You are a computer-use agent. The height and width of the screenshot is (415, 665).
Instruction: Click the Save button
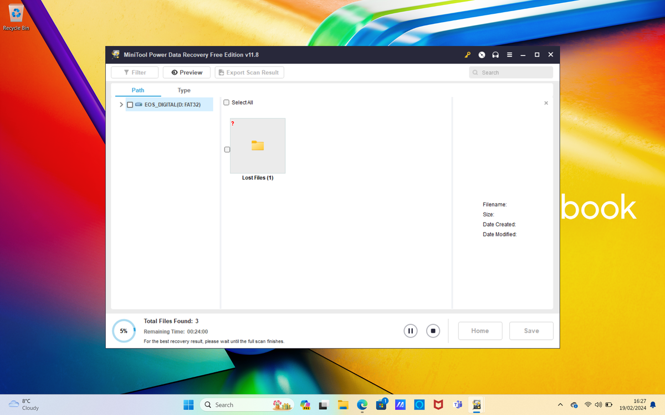(531, 330)
